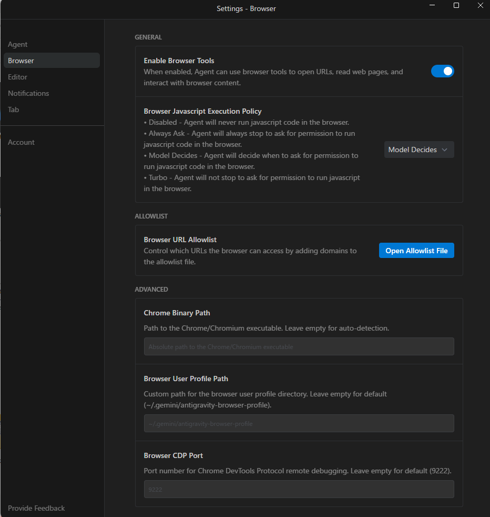Minimize the Settings window

click(x=433, y=5)
